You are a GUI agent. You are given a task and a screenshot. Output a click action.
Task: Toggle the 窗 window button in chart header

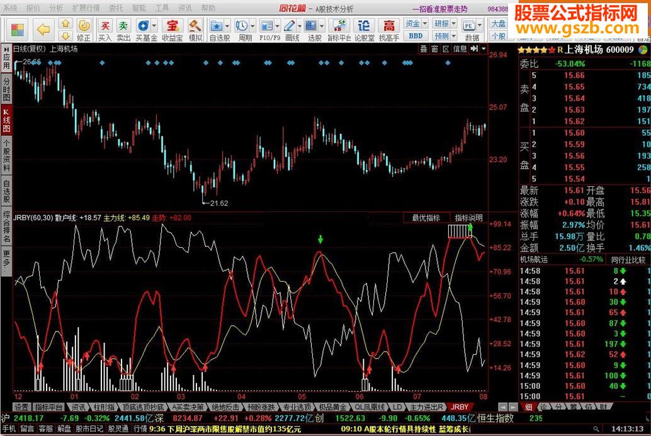coord(434,49)
